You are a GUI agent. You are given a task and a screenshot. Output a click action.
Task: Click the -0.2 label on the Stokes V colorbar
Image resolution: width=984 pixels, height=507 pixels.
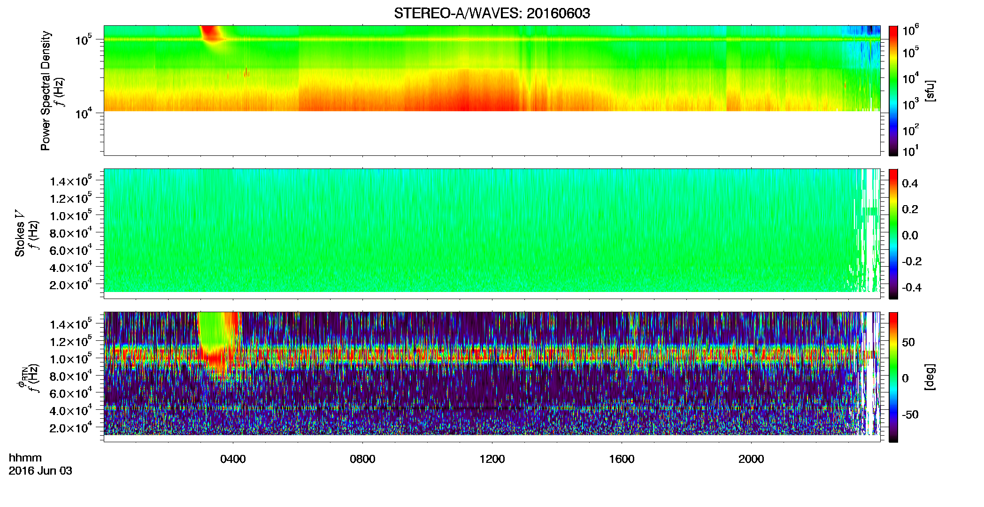[x=912, y=261]
